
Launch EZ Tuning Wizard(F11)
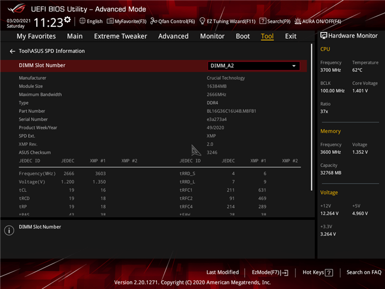pos(228,21)
